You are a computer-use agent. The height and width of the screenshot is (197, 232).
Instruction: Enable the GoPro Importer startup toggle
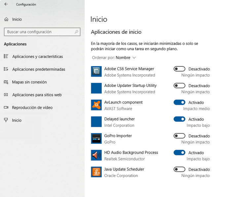pyautogui.click(x=179, y=136)
